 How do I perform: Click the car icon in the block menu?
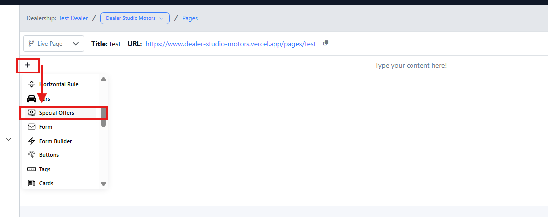[32, 98]
